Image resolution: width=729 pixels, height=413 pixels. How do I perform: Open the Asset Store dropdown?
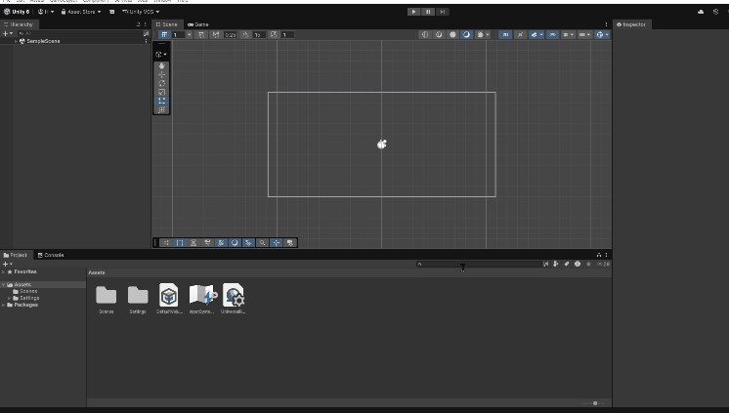point(81,12)
